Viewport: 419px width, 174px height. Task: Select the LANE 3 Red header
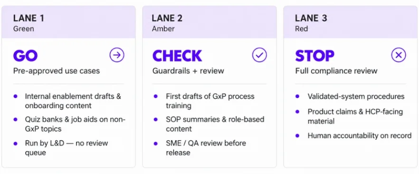[350, 22]
